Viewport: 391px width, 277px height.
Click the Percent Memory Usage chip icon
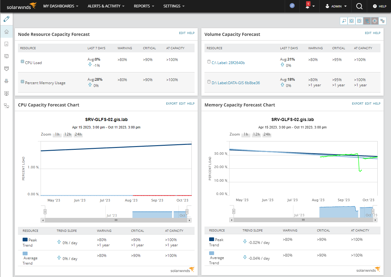pos(22,82)
